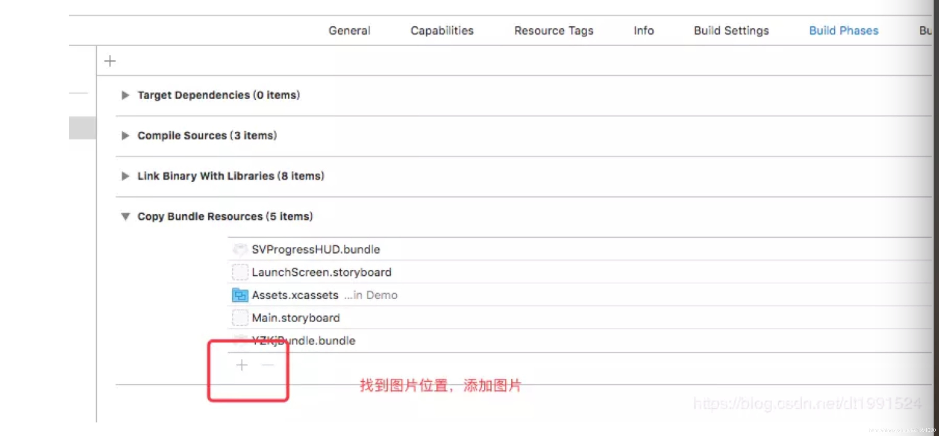The width and height of the screenshot is (939, 436).
Task: Click the '...in Demo' location label
Action: click(x=371, y=295)
